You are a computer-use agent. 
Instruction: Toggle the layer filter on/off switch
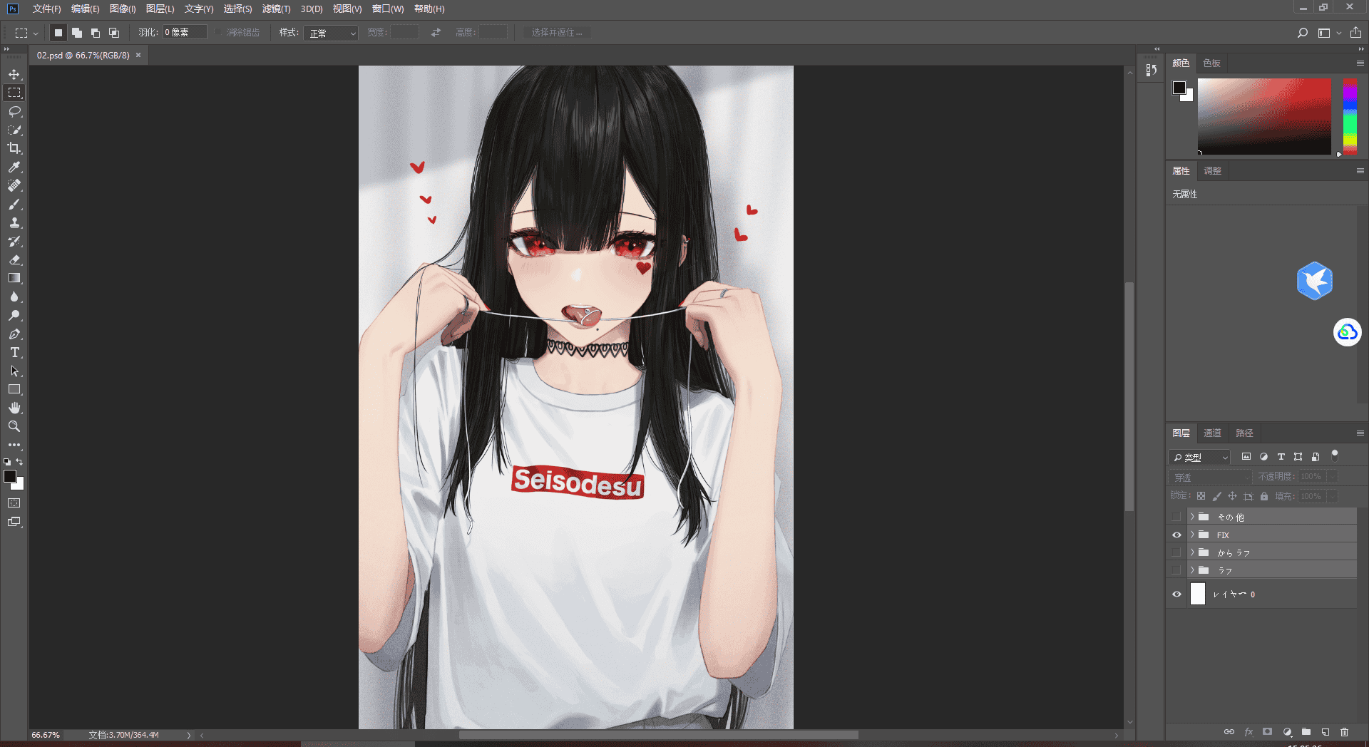(x=1335, y=456)
